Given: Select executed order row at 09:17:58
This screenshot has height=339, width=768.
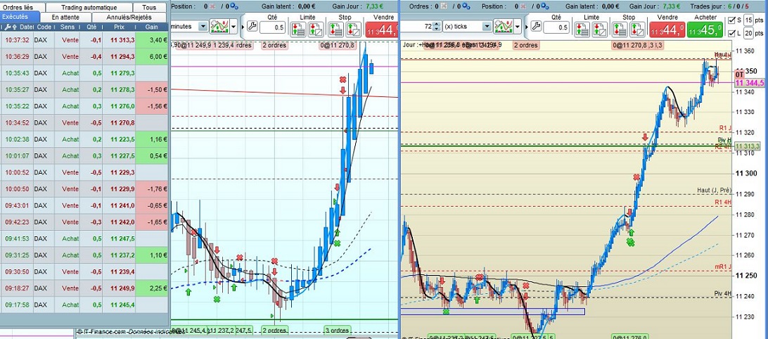Looking at the screenshot, I should click(x=84, y=305).
